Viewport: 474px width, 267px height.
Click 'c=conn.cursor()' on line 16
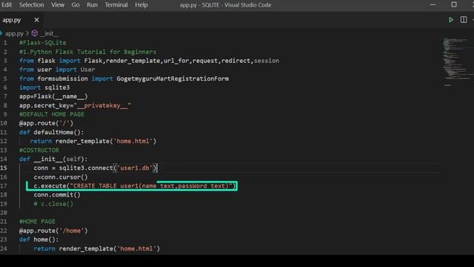click(61, 177)
